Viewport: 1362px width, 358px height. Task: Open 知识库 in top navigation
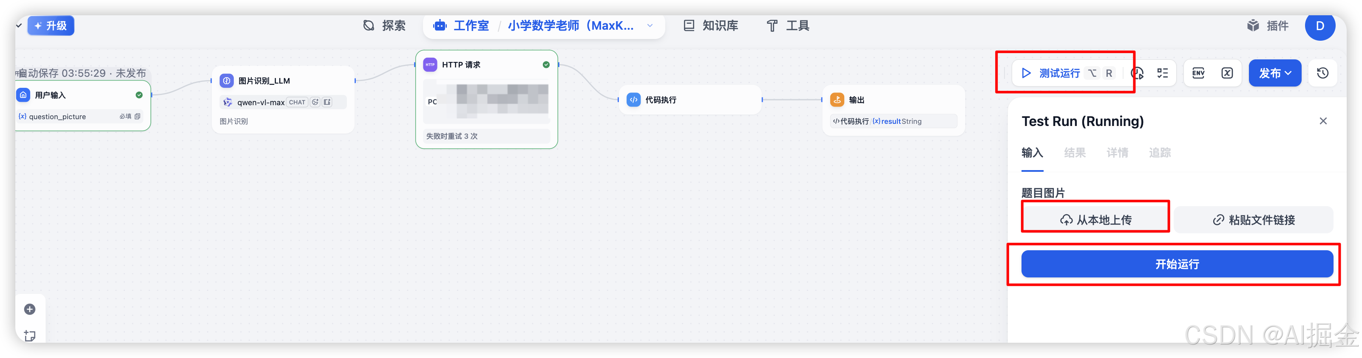coord(711,25)
